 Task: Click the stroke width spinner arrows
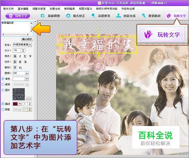(30, 104)
